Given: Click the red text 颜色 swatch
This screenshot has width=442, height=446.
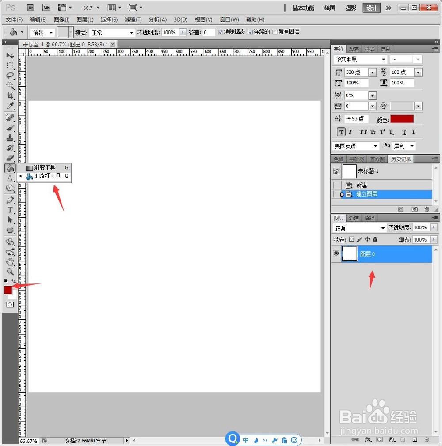Looking at the screenshot, I should click(402, 119).
